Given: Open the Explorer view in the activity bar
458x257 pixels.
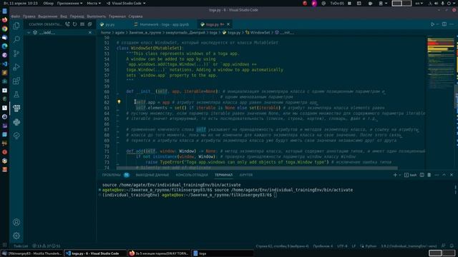Looking at the screenshot, I should coord(16,26).
